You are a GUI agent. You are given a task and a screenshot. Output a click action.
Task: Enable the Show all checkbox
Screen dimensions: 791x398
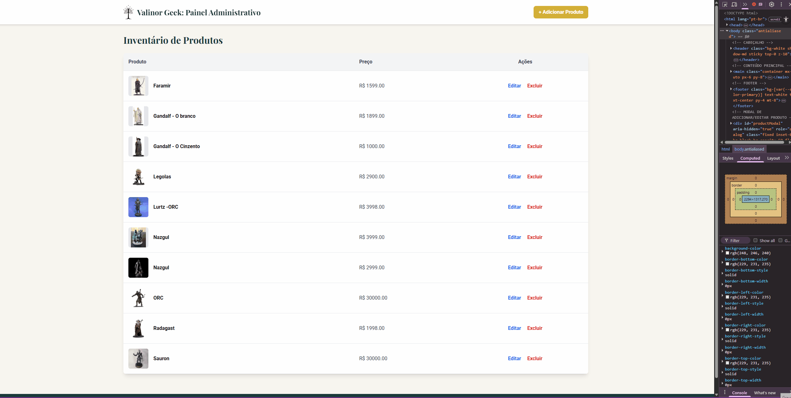(x=755, y=240)
